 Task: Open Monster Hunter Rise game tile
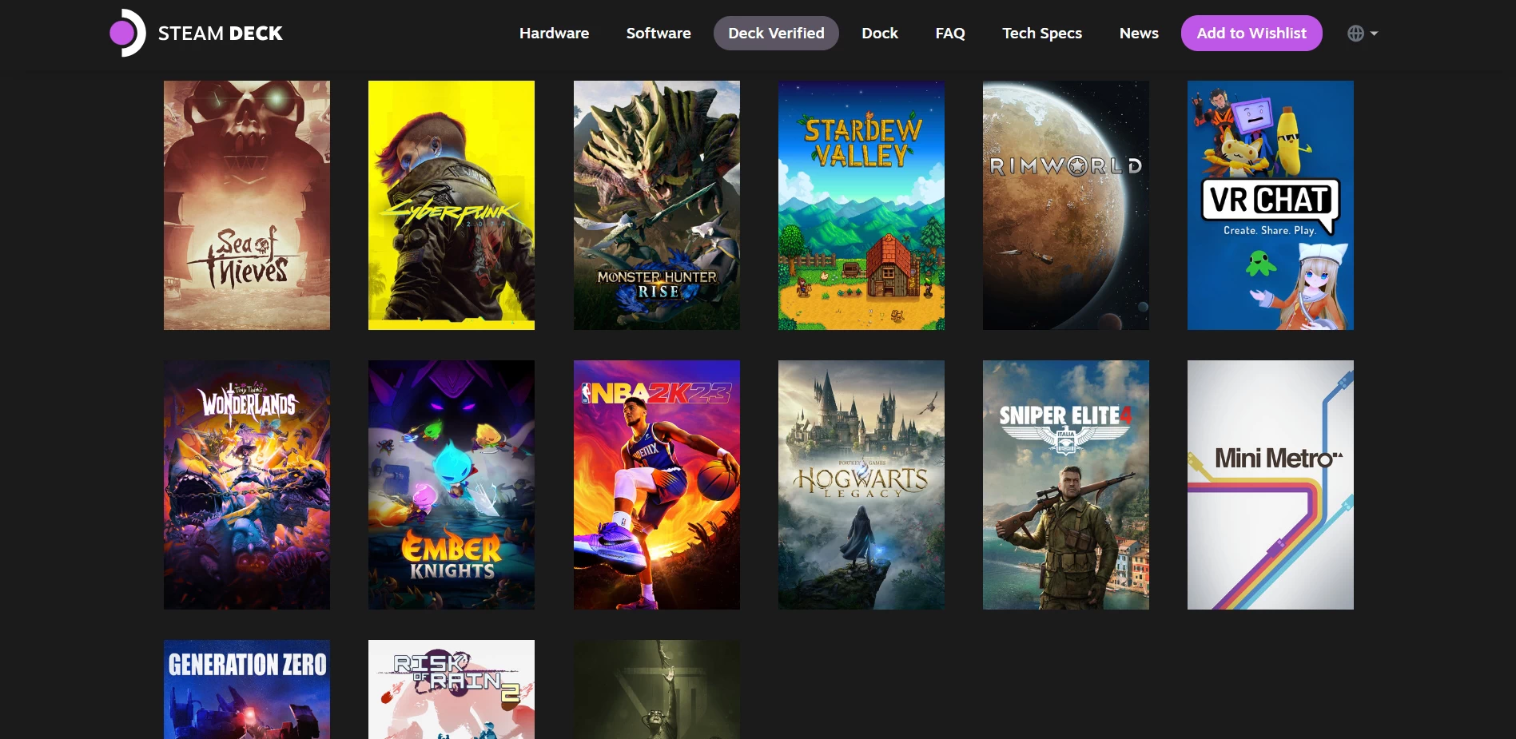tap(657, 205)
